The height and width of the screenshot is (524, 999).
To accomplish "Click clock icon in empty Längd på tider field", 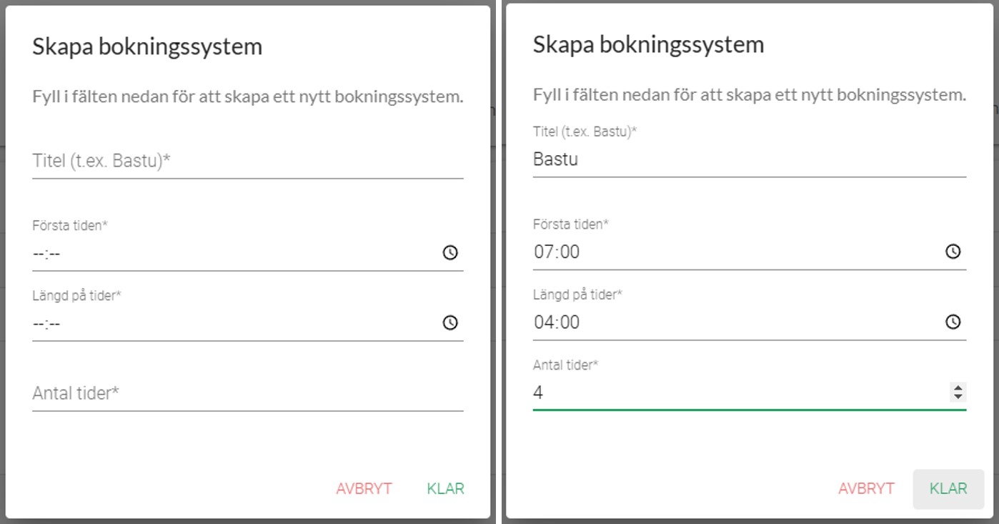I will pyautogui.click(x=450, y=323).
